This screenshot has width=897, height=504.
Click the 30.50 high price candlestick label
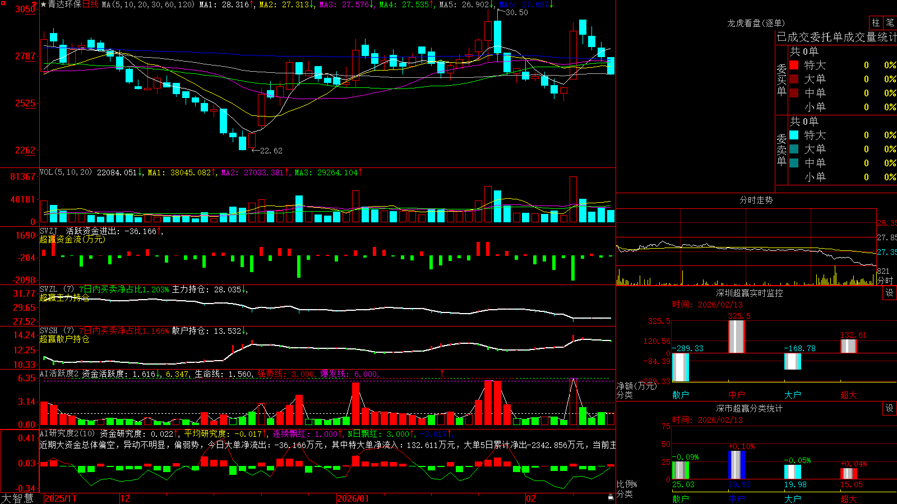(x=516, y=12)
